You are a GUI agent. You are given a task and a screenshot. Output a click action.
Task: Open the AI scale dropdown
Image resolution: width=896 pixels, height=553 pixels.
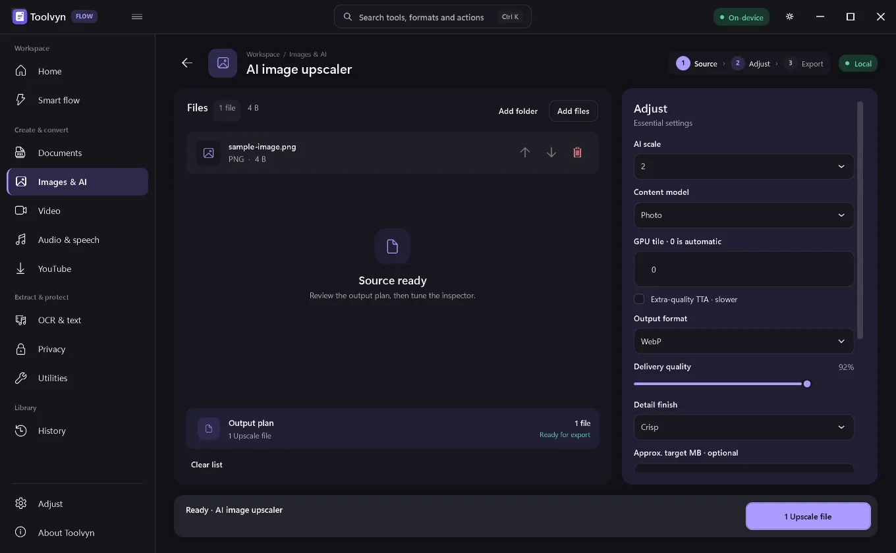[x=744, y=167]
